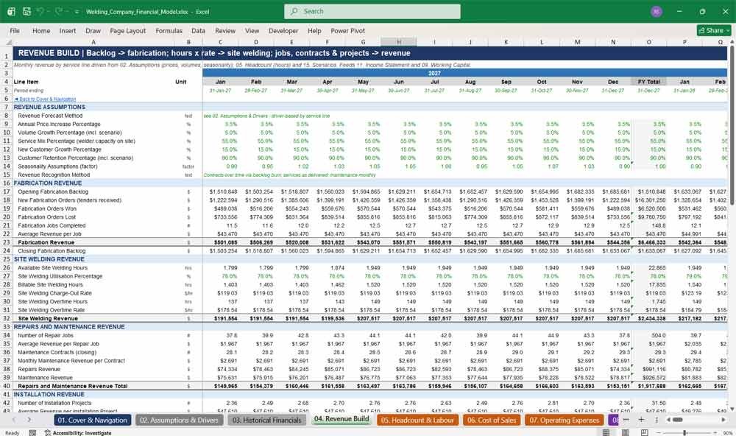This screenshot has height=436, width=736.
Task: Switch to Page Layout view icon
Action: click(x=625, y=432)
